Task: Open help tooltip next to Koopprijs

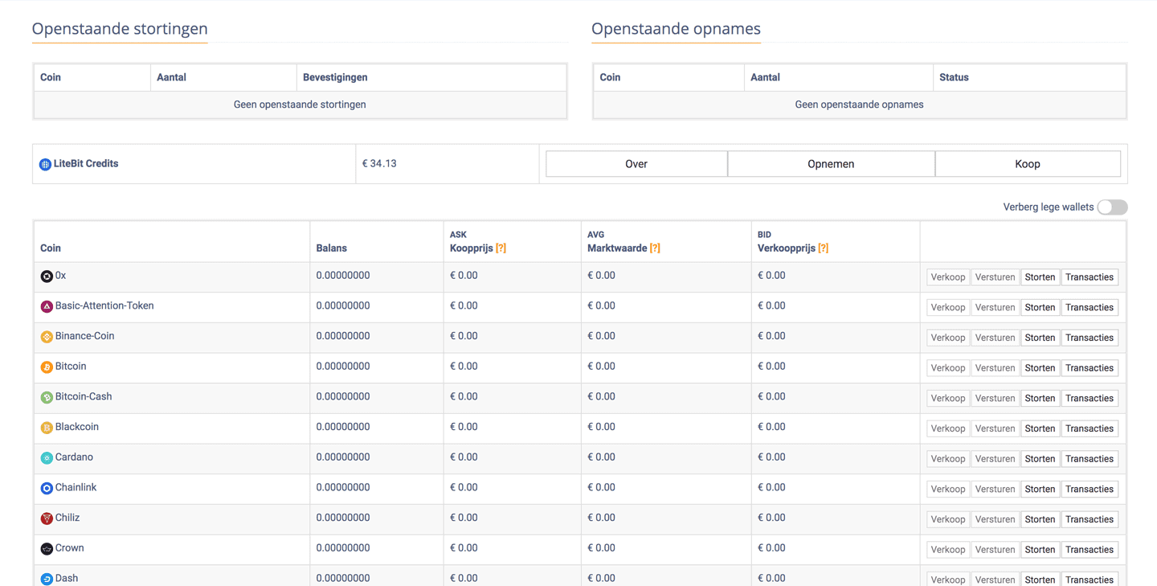Action: [501, 248]
